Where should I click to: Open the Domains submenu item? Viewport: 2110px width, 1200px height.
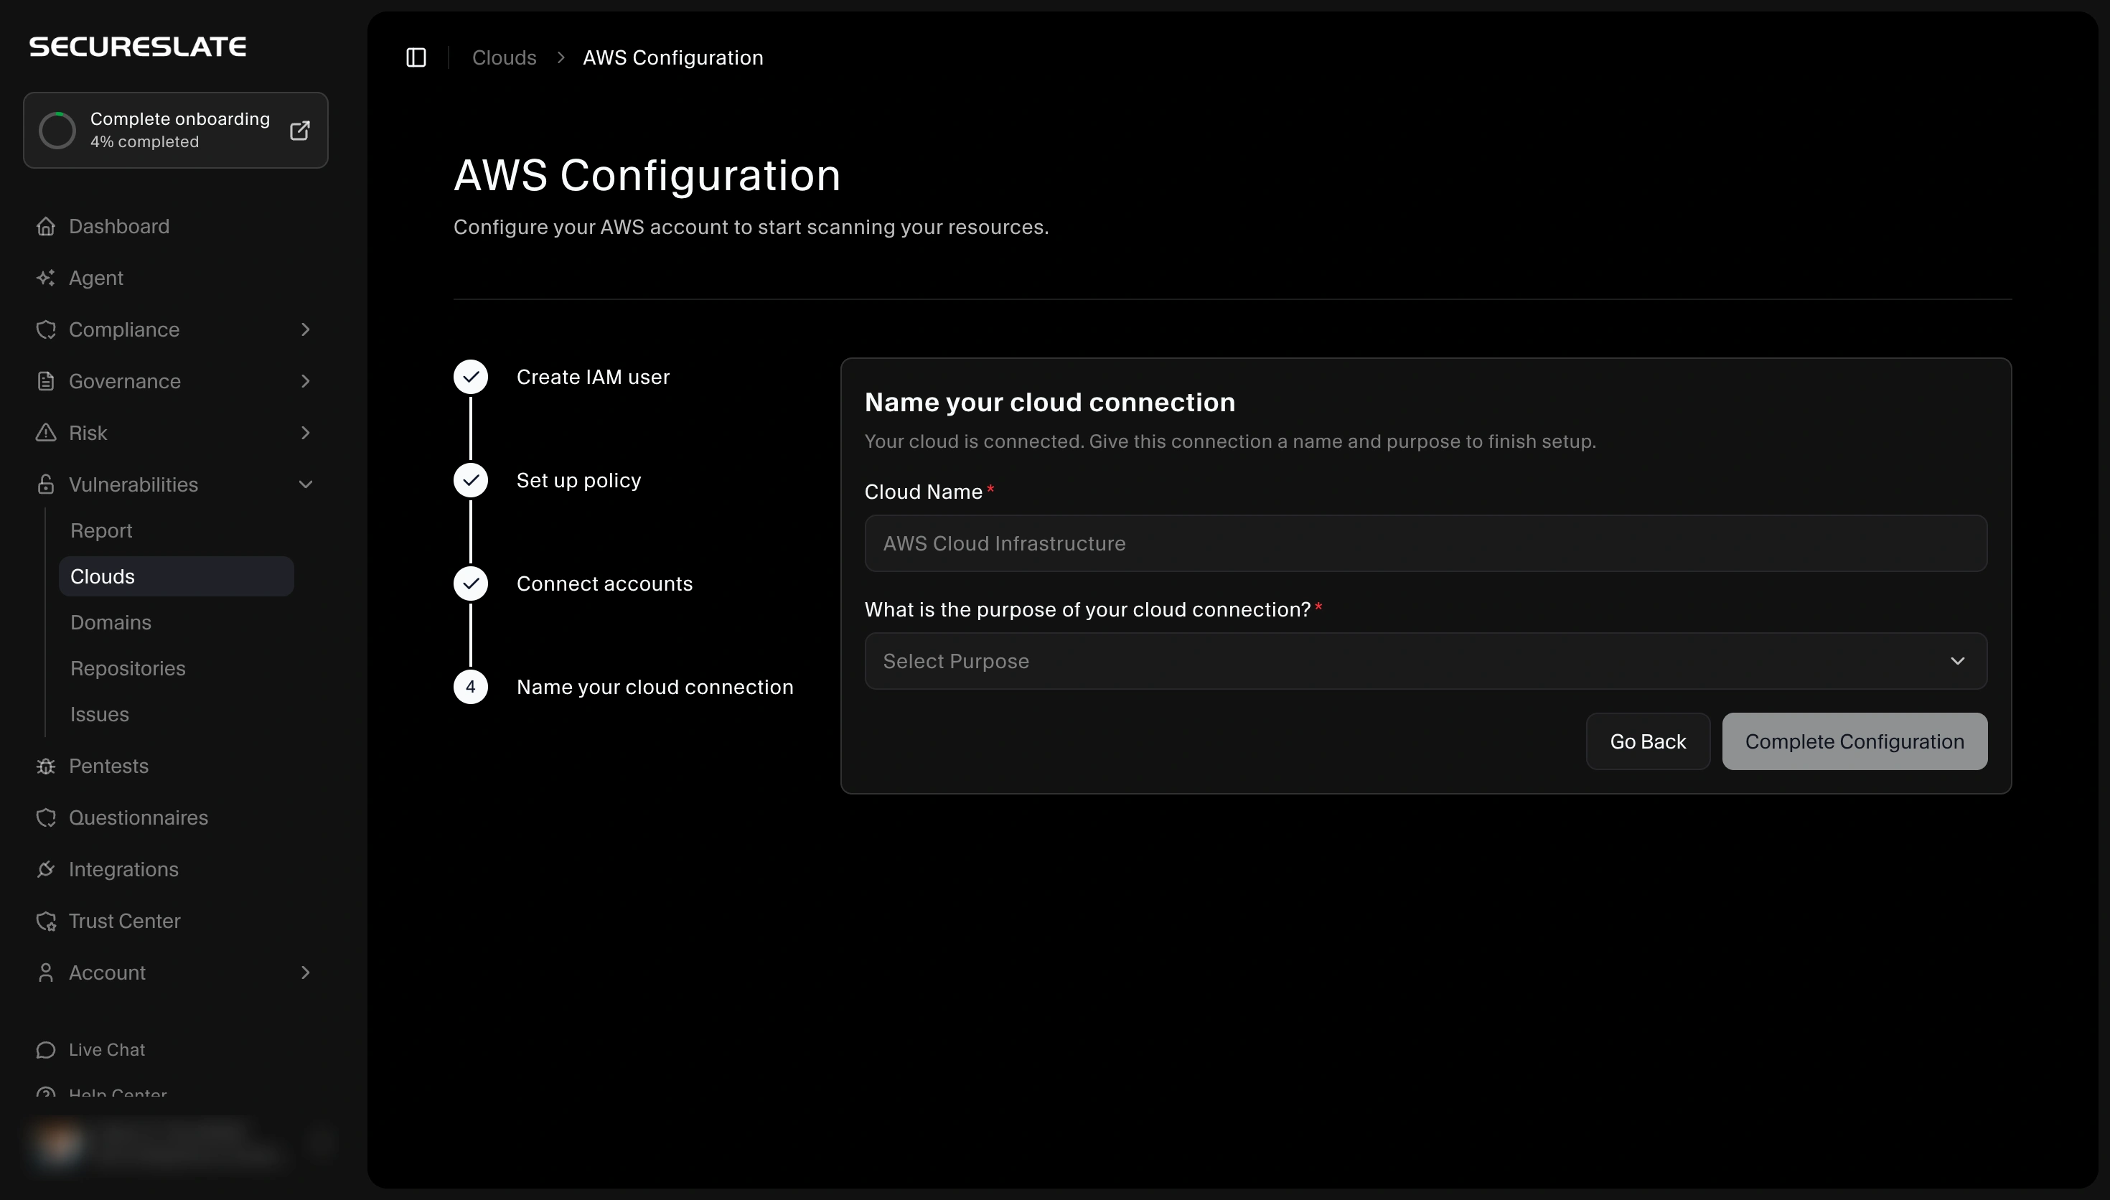pos(111,622)
